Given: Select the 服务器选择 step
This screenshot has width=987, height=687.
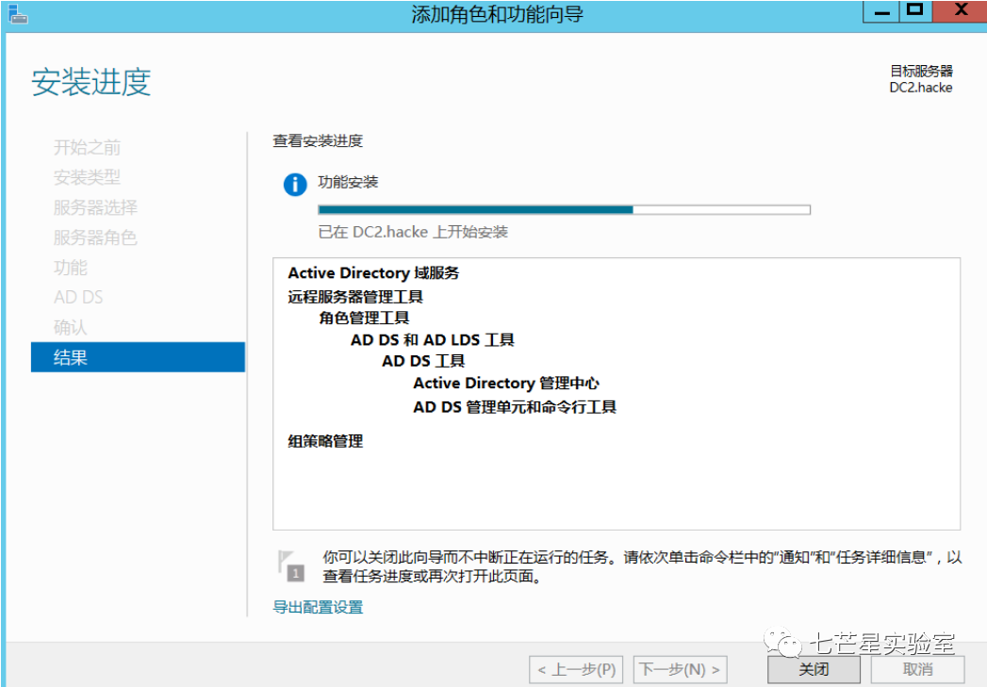Looking at the screenshot, I should 95,207.
